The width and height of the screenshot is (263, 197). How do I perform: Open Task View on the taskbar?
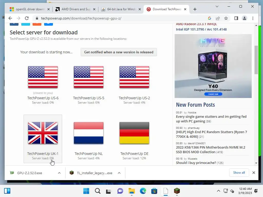pos(109,191)
